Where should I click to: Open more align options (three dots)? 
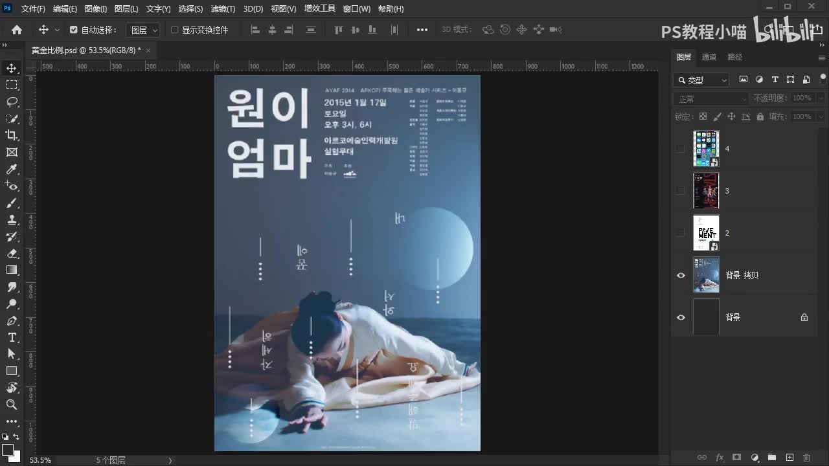coord(422,30)
